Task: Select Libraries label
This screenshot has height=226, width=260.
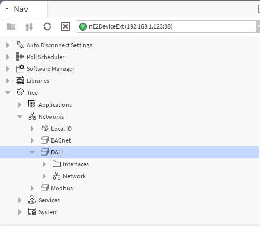Action: (x=38, y=81)
